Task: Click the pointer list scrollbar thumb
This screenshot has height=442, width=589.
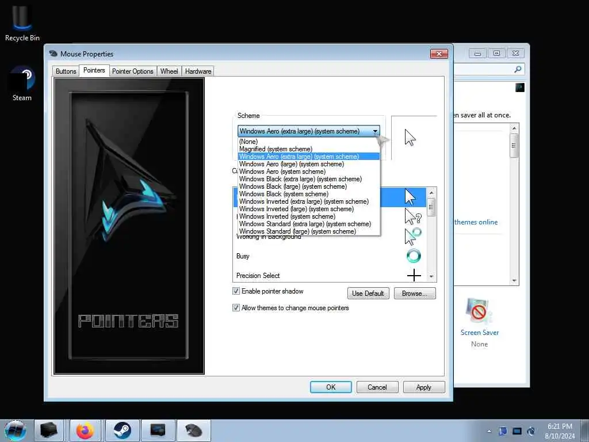Action: pos(431,207)
